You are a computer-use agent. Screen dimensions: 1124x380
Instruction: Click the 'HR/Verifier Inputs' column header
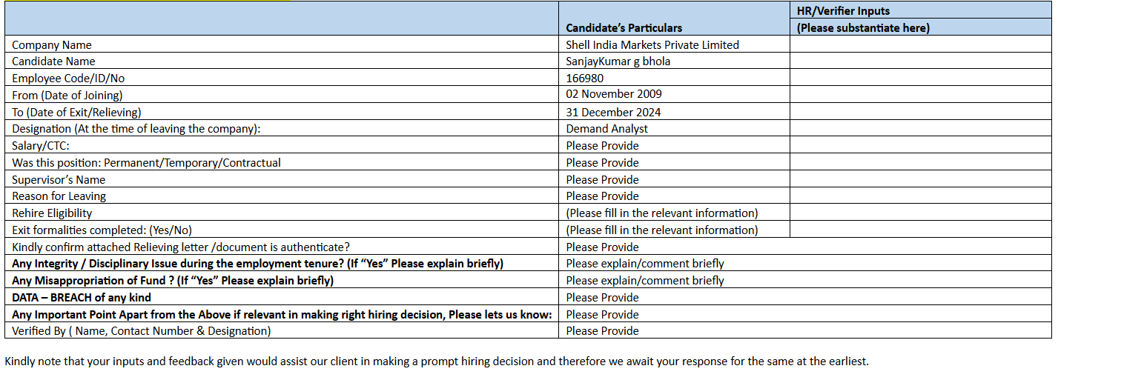843,11
